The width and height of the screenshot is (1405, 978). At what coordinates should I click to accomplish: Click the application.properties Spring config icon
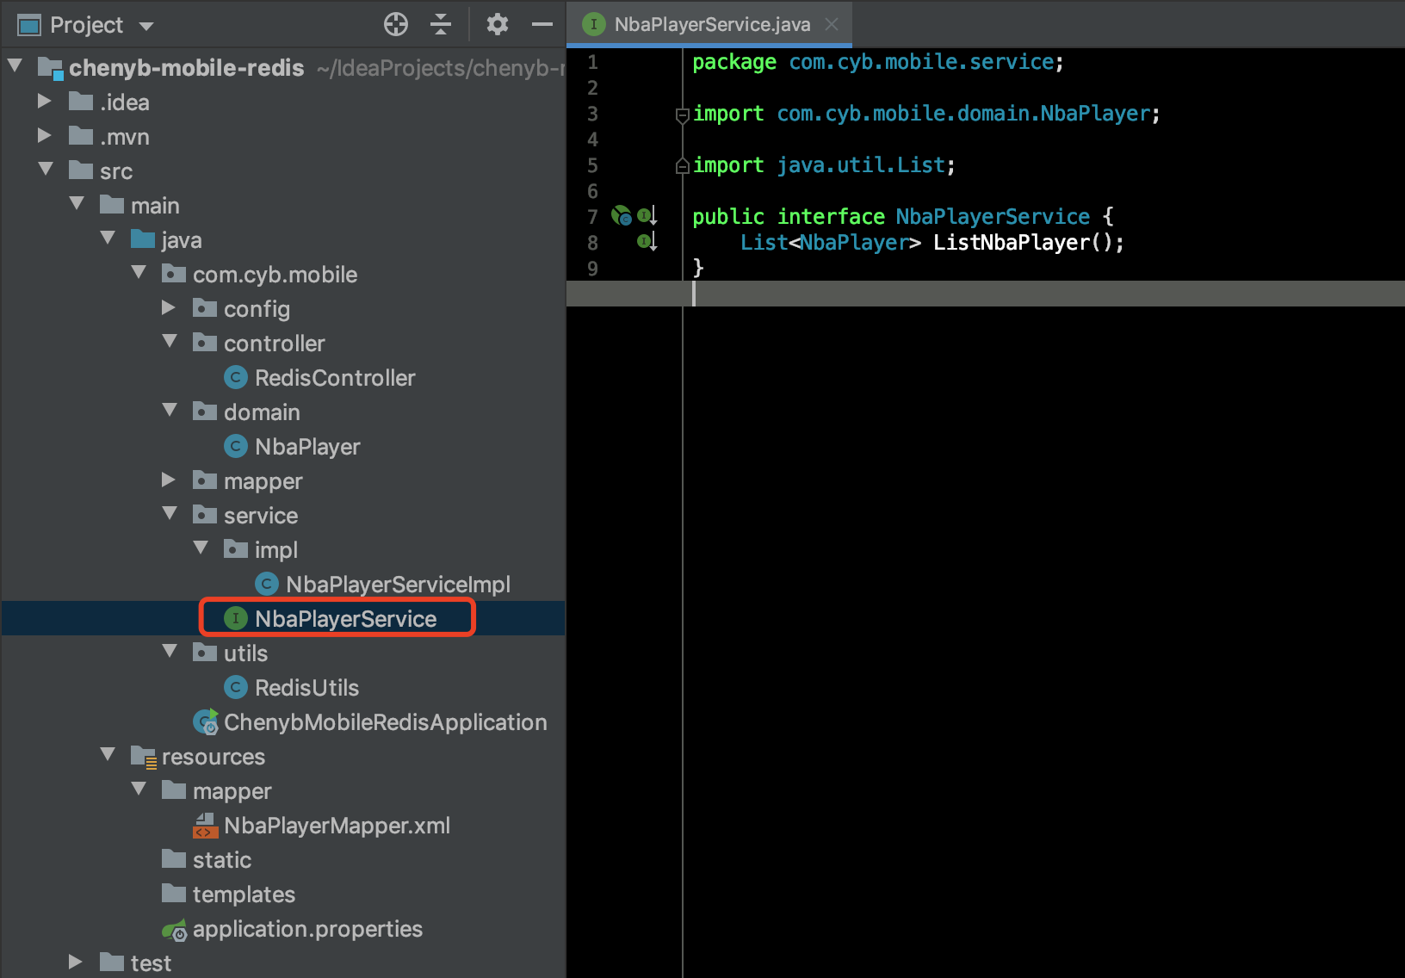click(174, 929)
